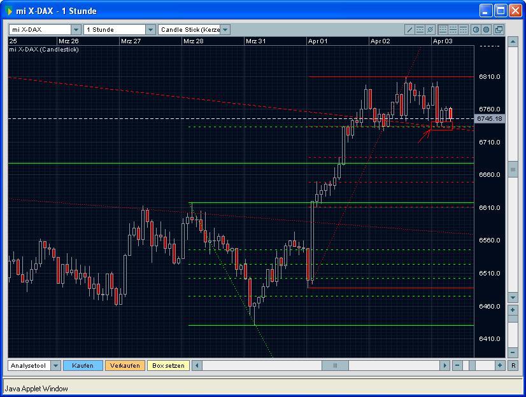Click the overlapping windows detach icon
The image size is (526, 397).
point(499,29)
